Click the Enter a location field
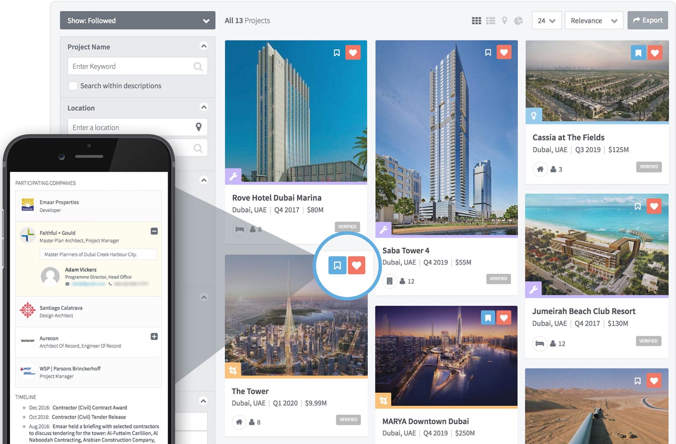The image size is (676, 444). point(137,127)
